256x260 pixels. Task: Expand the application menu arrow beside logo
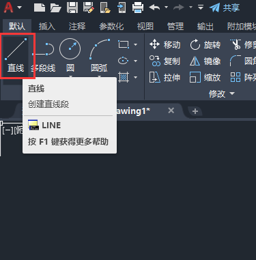pyautogui.click(x=20, y=8)
